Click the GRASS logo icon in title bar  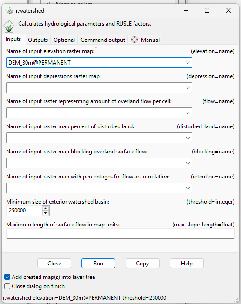coord(9,11)
